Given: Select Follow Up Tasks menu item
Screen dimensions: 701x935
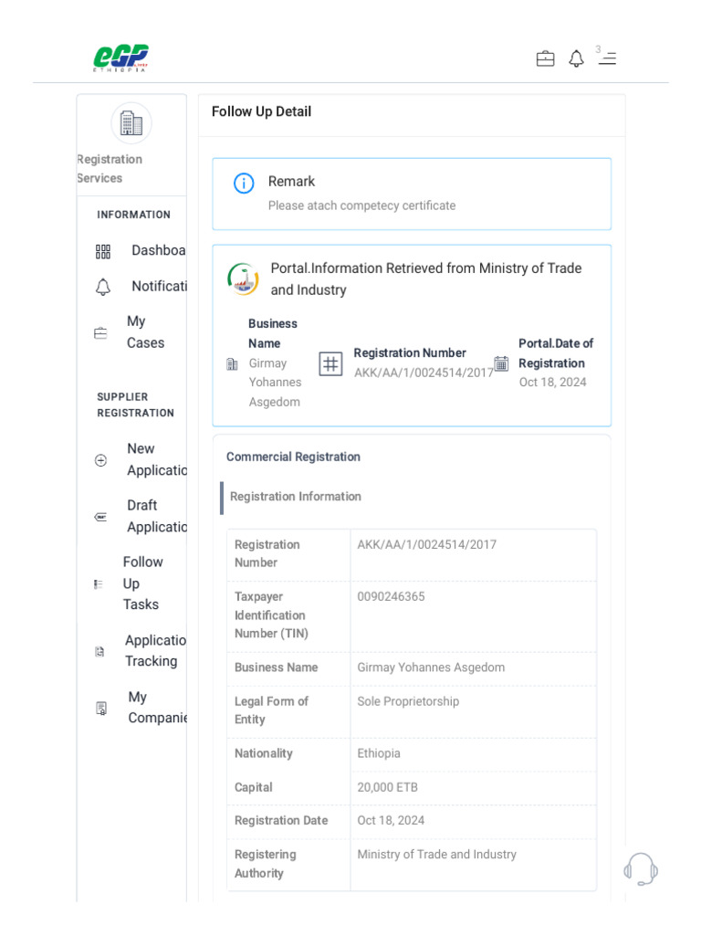Looking at the screenshot, I should pyautogui.click(x=142, y=583).
